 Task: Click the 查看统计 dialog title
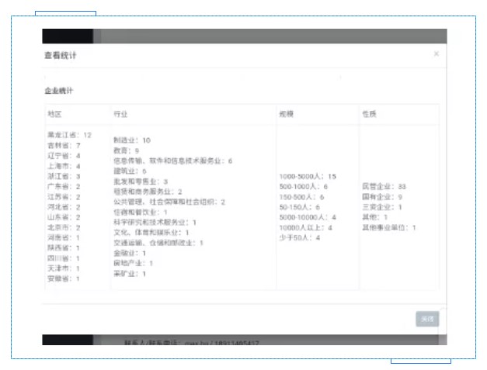60,56
